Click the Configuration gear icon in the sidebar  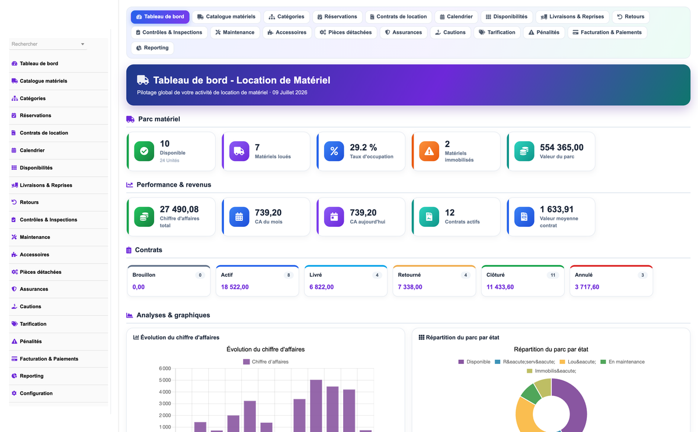click(14, 393)
